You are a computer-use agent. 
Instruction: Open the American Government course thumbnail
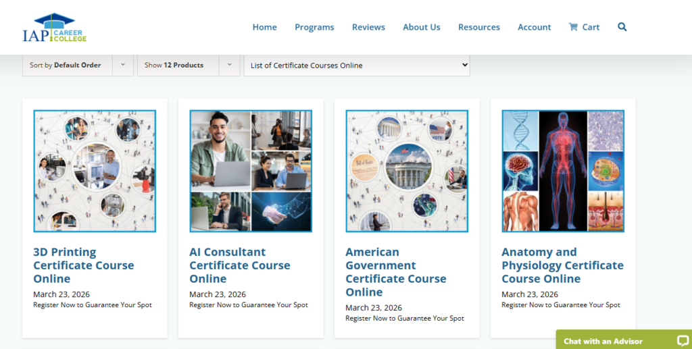point(407,171)
